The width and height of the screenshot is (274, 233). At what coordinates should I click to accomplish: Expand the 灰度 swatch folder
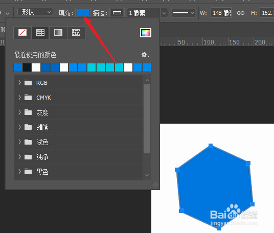click(x=19, y=112)
